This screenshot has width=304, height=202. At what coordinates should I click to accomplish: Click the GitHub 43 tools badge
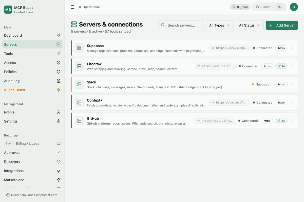(x=281, y=121)
